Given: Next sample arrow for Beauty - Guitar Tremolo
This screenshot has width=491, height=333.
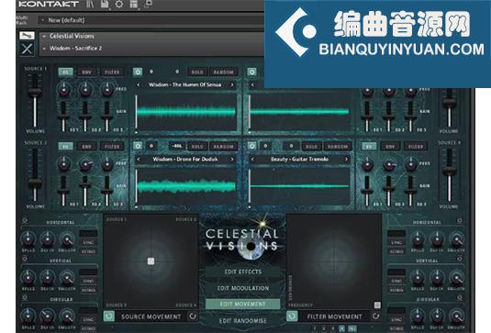Looking at the screenshot, I should click(x=346, y=160).
